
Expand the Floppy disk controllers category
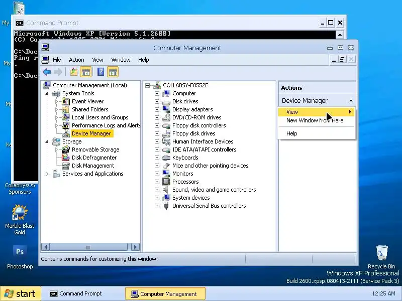click(x=157, y=126)
